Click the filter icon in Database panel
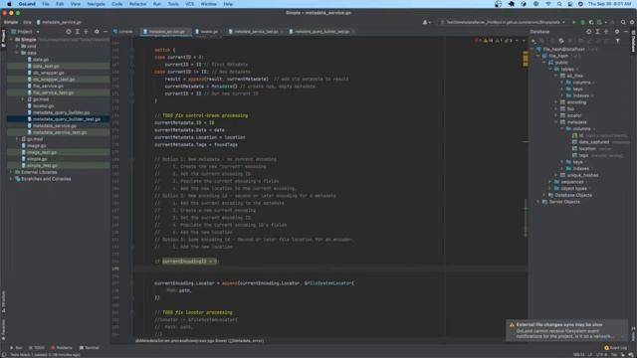This screenshot has height=358, width=637. (618, 41)
